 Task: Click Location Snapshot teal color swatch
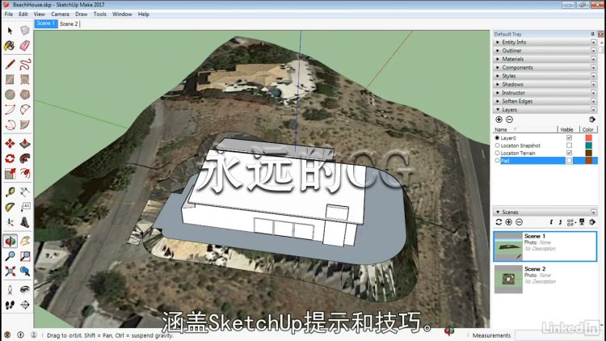pos(588,145)
